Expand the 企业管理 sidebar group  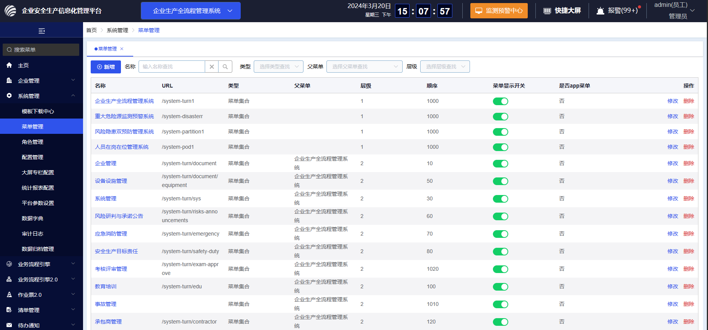click(x=41, y=81)
